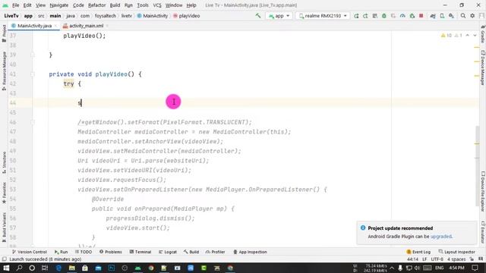Open the Tools menu
Screen dimensions: 486x273
(x=143, y=5)
